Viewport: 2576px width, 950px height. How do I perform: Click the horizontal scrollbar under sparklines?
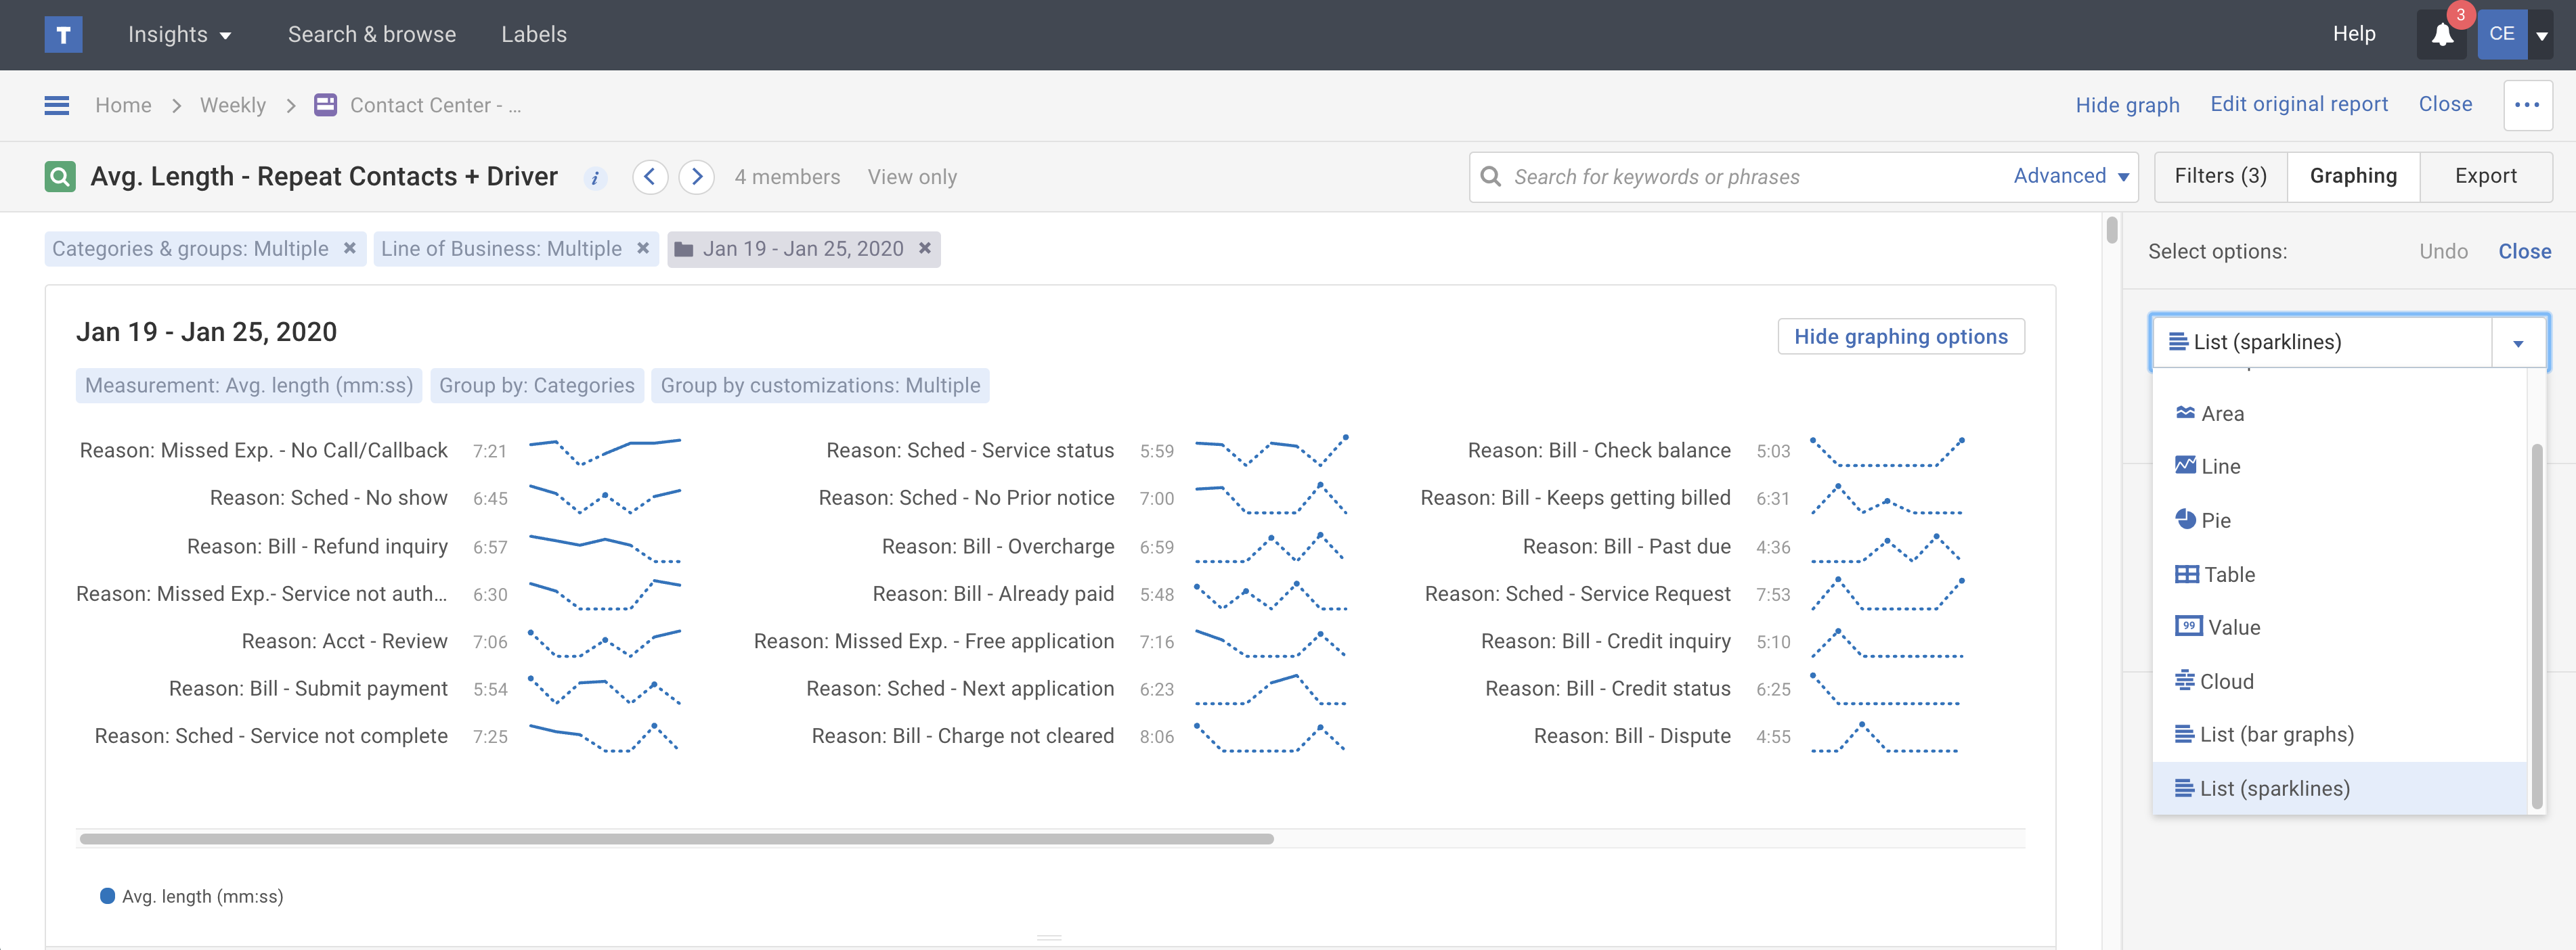click(676, 839)
